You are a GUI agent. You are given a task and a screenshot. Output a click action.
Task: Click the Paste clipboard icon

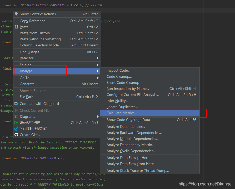click(x=17, y=27)
